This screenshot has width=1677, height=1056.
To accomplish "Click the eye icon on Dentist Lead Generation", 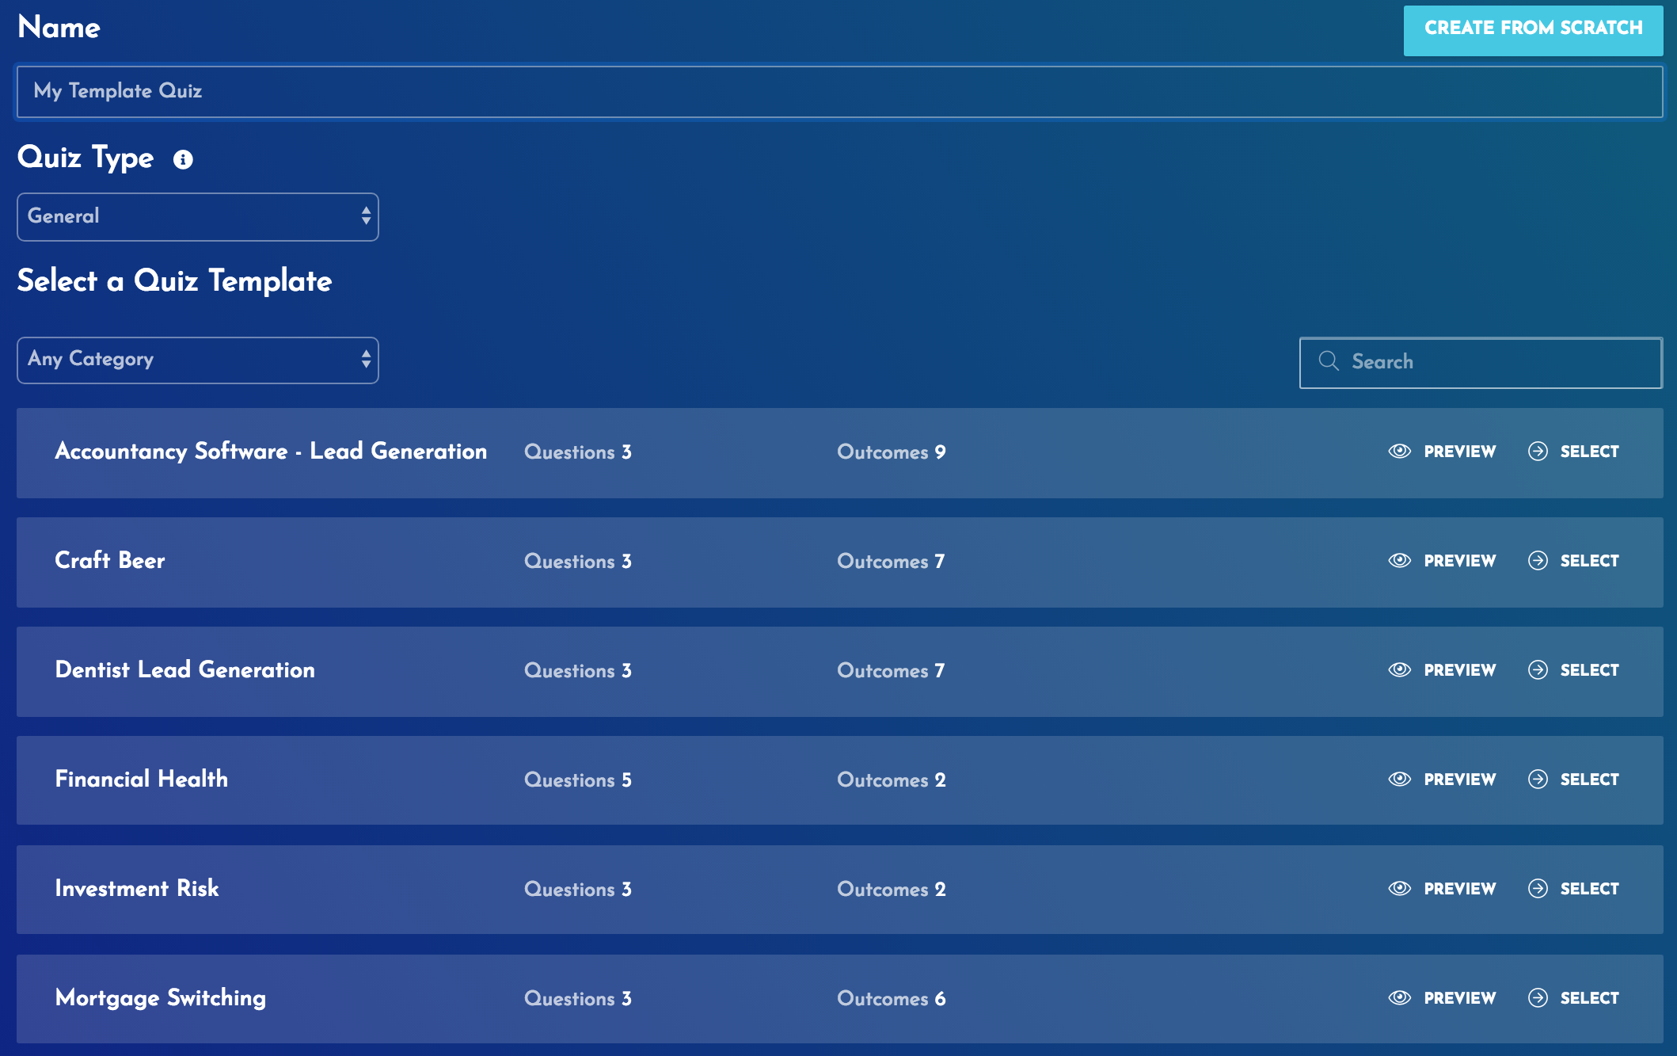I will click(x=1398, y=670).
